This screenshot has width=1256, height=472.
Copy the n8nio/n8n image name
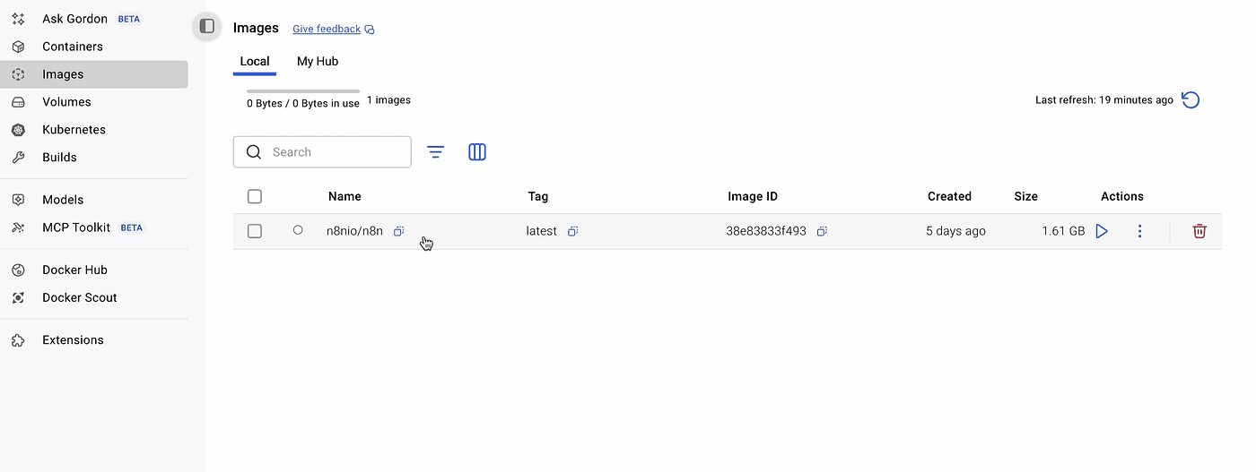tap(399, 231)
